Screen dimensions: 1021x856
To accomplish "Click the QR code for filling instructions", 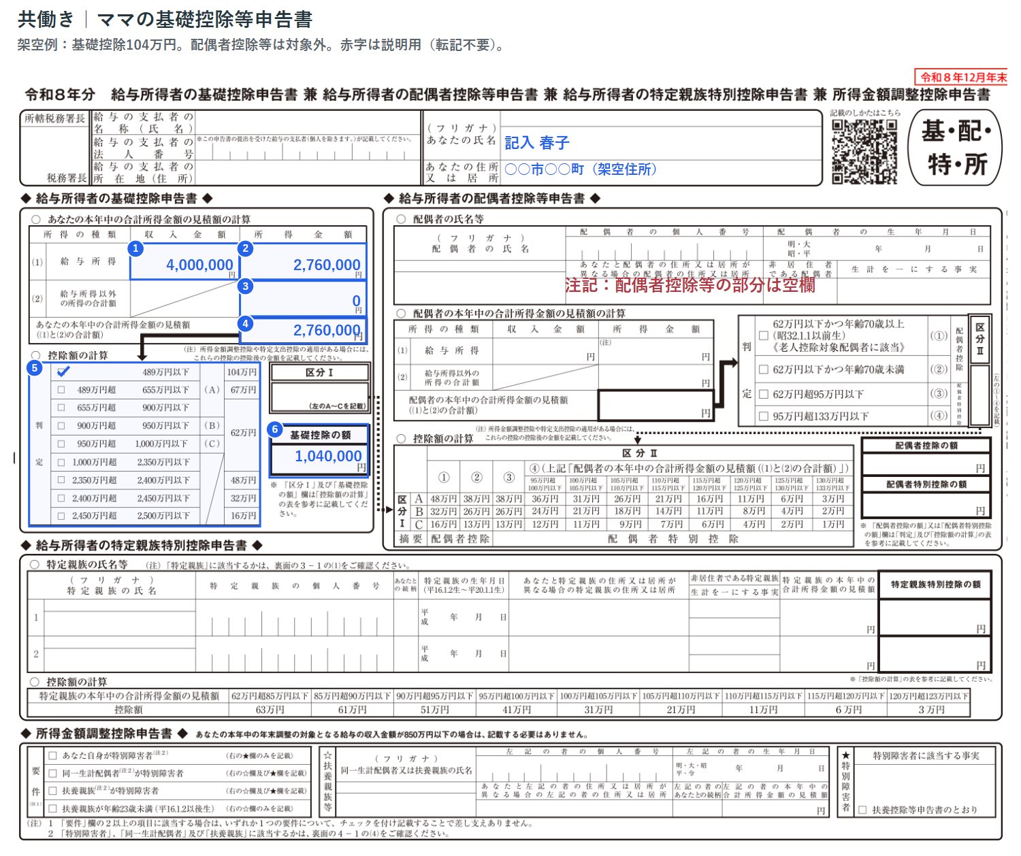I will click(x=865, y=151).
